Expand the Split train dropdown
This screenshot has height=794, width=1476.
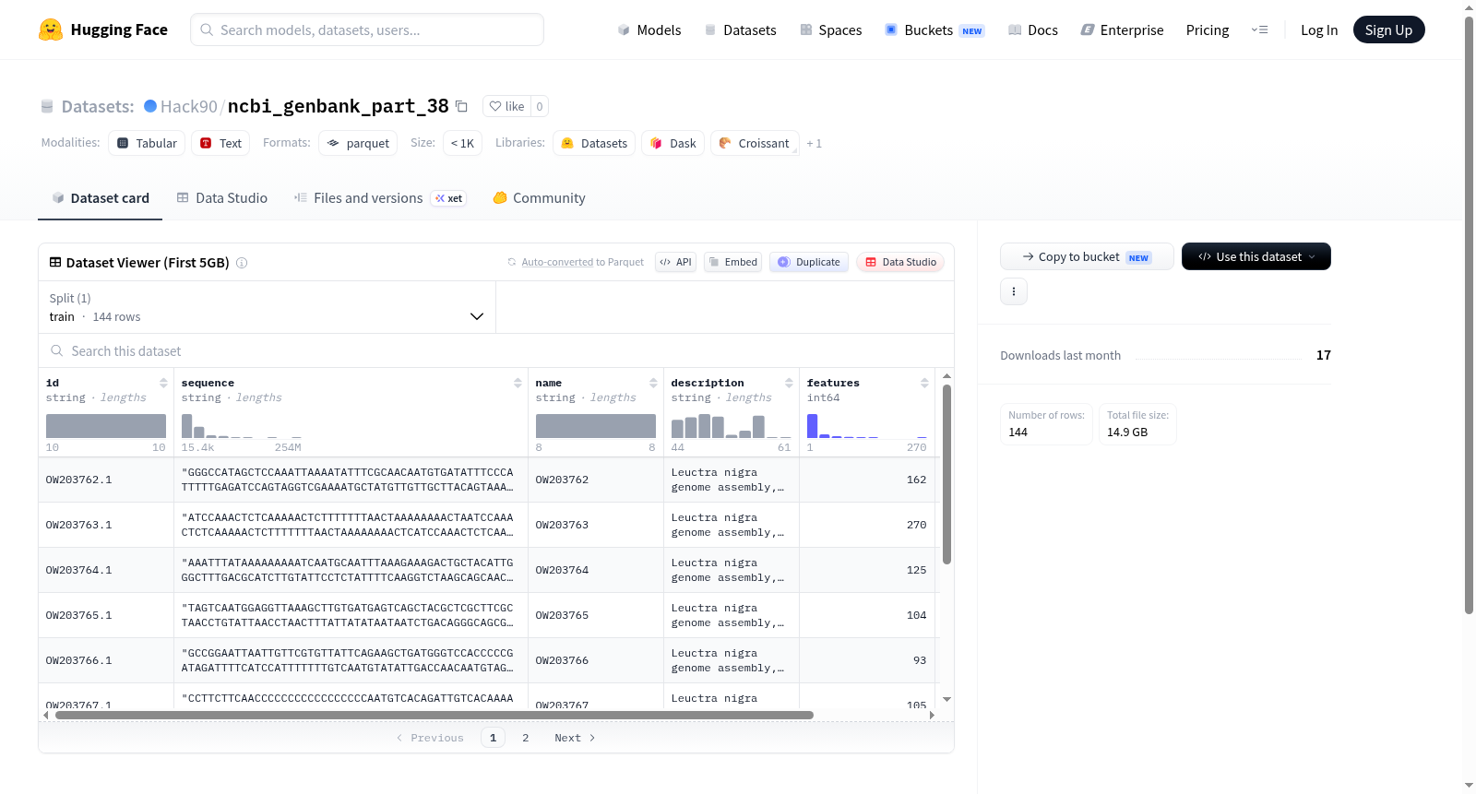click(x=268, y=308)
